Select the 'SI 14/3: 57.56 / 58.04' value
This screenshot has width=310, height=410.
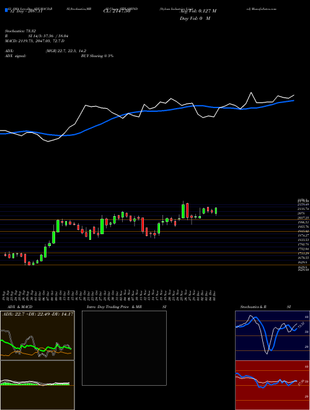[x=48, y=36]
